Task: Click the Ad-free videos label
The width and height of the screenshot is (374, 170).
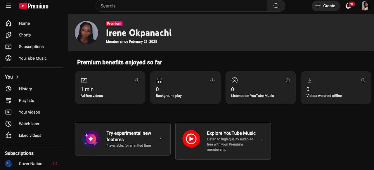Action: pos(92,96)
